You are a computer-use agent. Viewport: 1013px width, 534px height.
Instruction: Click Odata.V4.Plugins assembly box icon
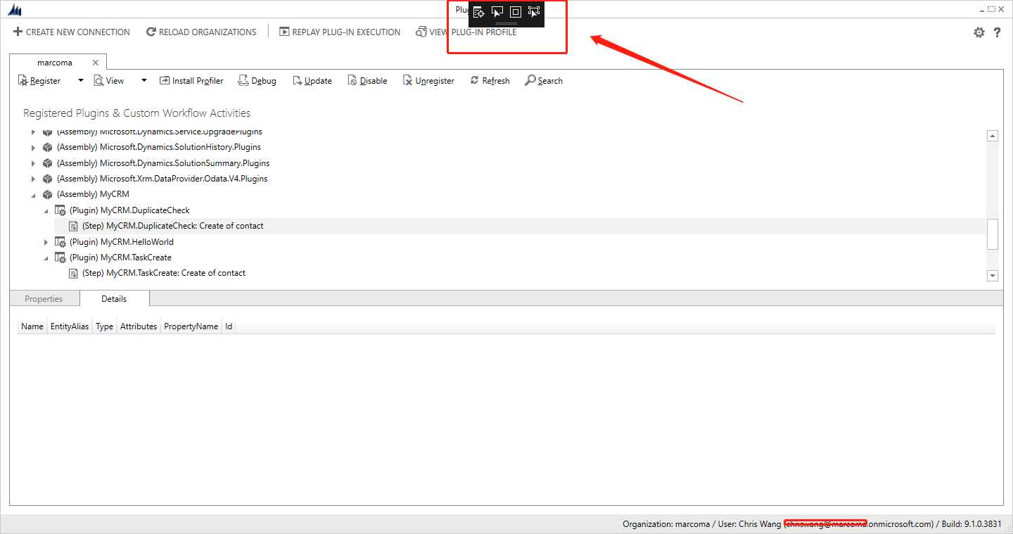click(x=47, y=179)
